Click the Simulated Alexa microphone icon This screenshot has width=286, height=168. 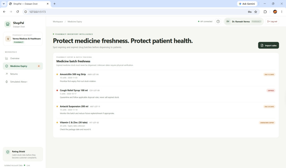tap(7, 82)
